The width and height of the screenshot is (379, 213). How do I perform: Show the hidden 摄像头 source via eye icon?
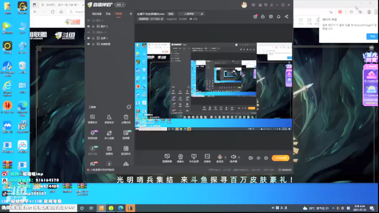tap(89, 32)
